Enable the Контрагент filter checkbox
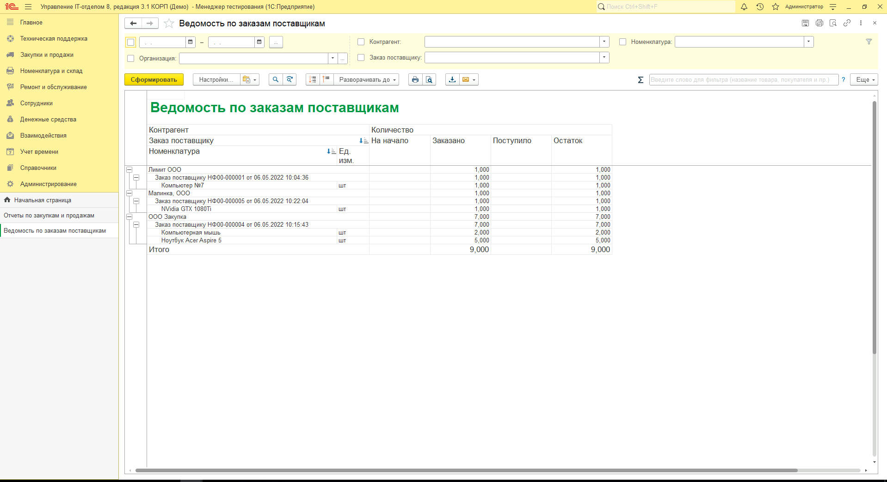The width and height of the screenshot is (887, 482). pos(361,42)
